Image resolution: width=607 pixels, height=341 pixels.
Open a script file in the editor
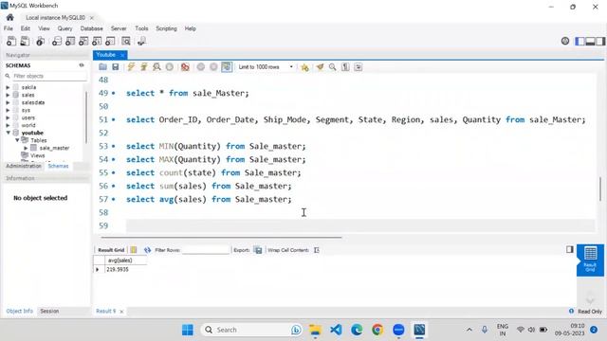(x=102, y=67)
